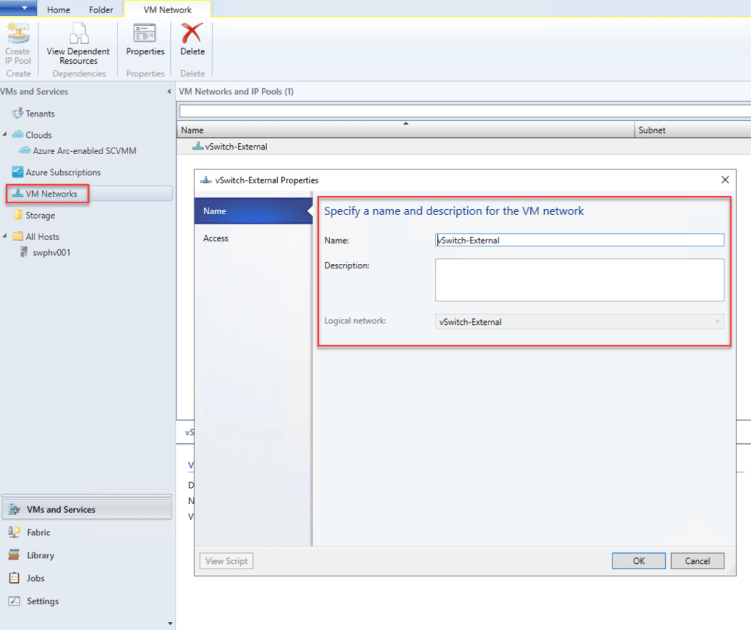Collapse the All Hosts tree node
The height and width of the screenshot is (630, 751).
pos(6,237)
